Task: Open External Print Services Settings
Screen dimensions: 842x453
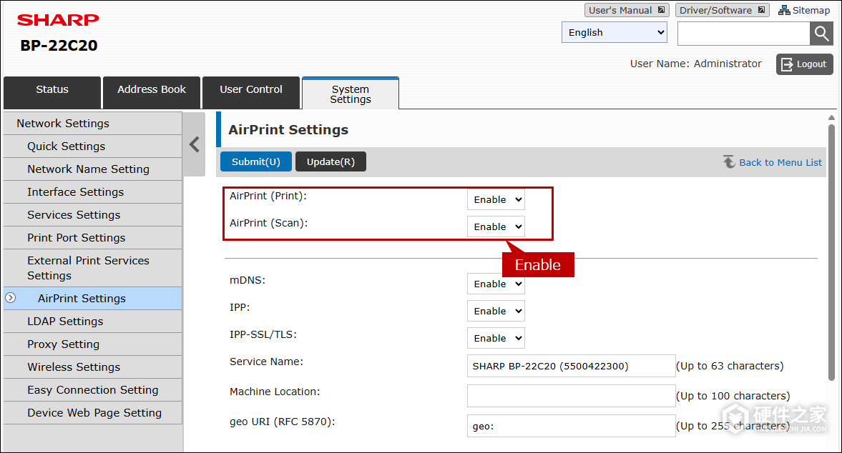Action: click(x=92, y=268)
